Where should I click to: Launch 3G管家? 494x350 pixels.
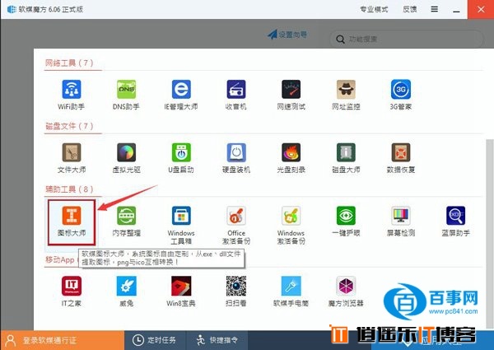point(401,95)
